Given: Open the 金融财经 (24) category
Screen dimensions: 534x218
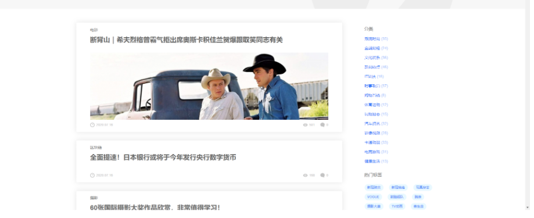Looking at the screenshot, I should click(376, 48).
